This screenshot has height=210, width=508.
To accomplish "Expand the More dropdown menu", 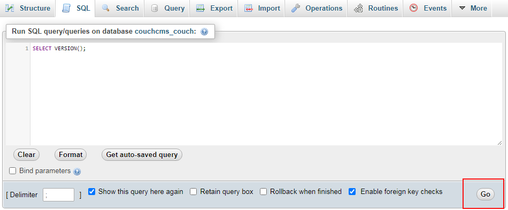I will point(473,9).
